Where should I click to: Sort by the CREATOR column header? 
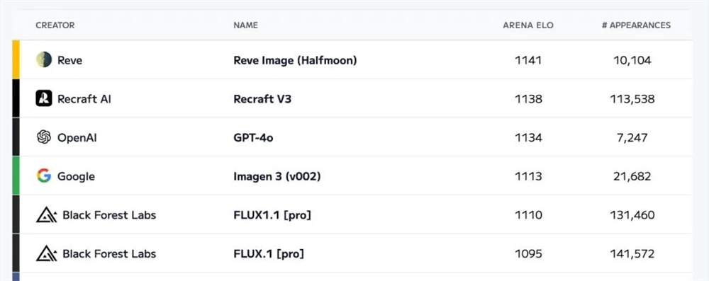click(x=55, y=25)
